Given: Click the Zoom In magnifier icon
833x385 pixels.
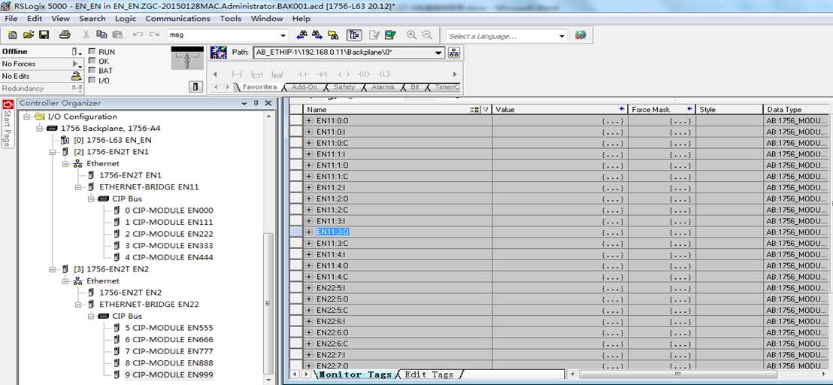Looking at the screenshot, I should point(411,35).
